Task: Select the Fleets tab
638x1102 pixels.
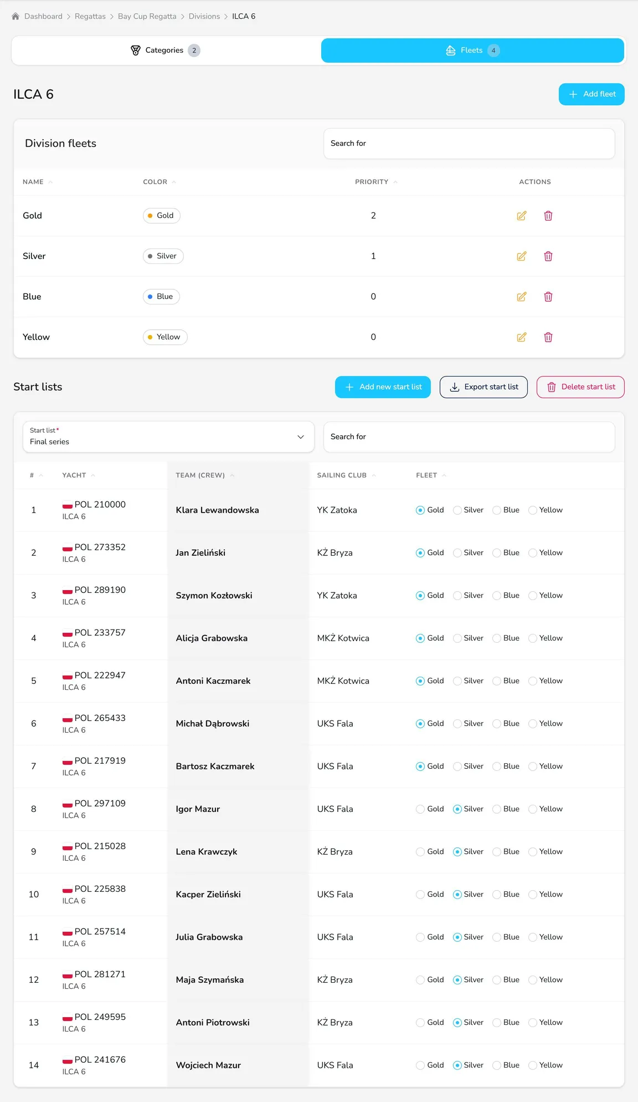Action: tap(472, 50)
